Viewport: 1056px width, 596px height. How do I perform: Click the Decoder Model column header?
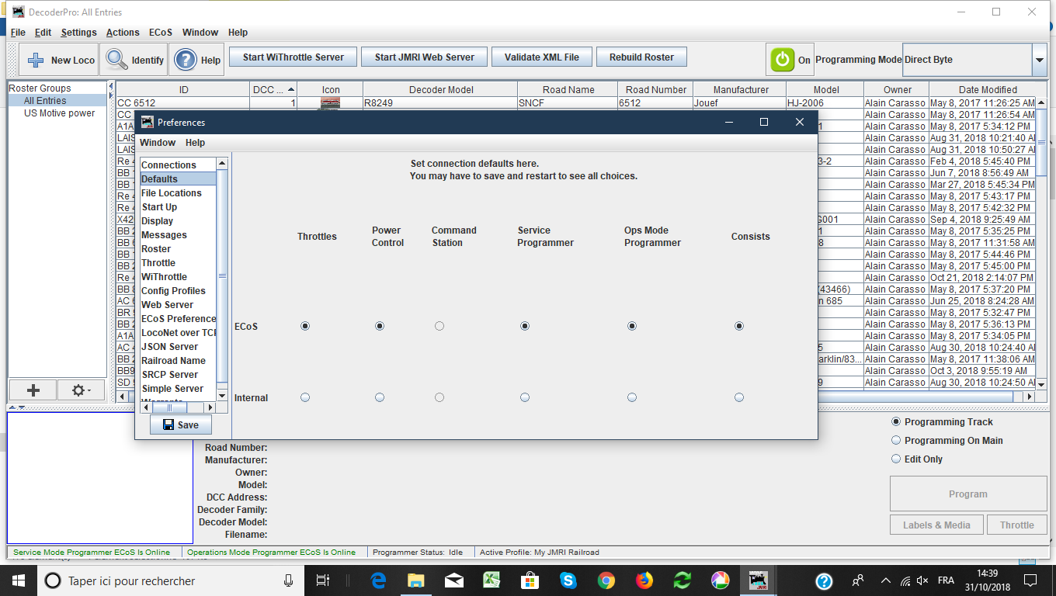click(441, 90)
